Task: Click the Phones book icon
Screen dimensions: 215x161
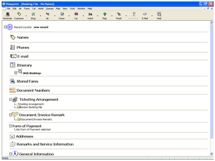Action: tap(13, 47)
